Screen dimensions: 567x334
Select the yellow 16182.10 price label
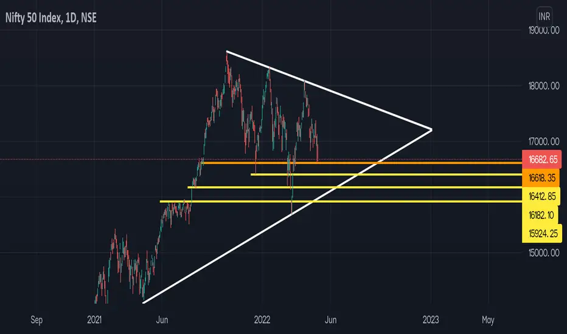pyautogui.click(x=541, y=215)
